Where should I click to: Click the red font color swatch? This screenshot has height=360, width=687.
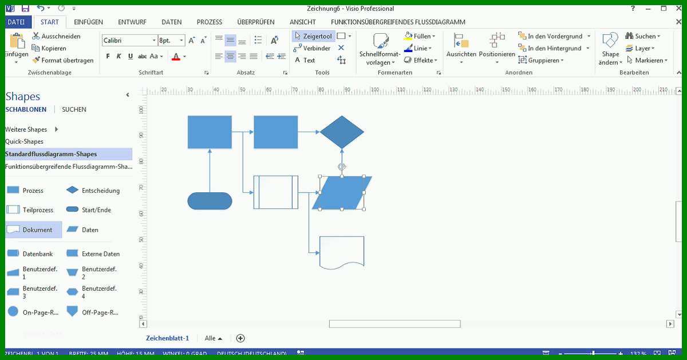coord(176,56)
